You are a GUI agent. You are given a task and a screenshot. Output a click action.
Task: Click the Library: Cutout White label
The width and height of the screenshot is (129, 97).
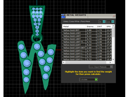pyautogui.click(x=77, y=22)
